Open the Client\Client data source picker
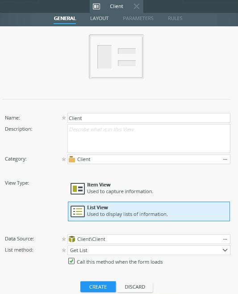This screenshot has height=294, width=238. tap(149, 239)
